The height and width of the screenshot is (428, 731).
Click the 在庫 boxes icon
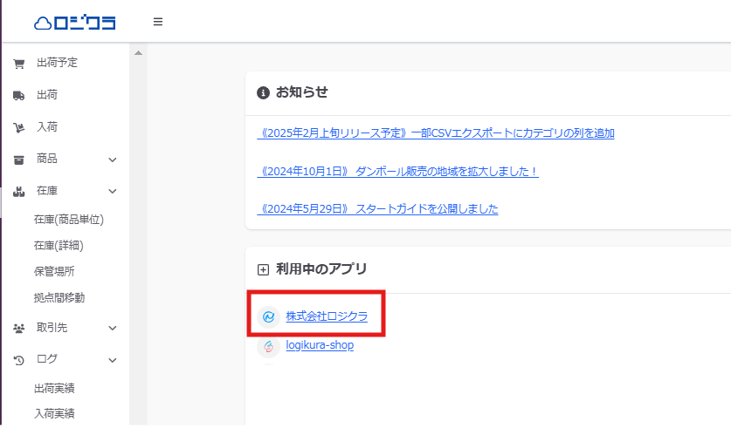pyautogui.click(x=18, y=191)
